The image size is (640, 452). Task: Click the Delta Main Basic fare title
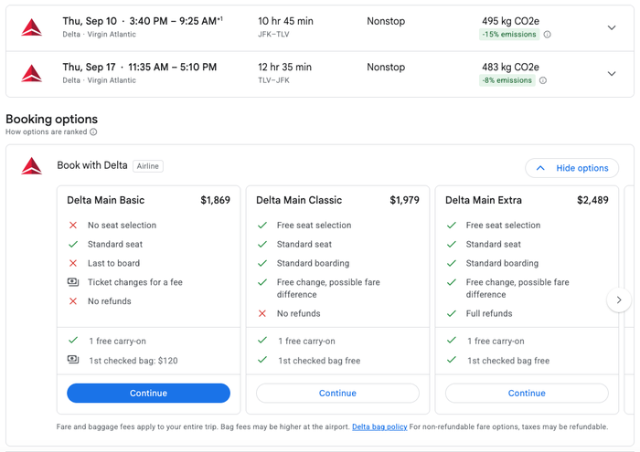[106, 200]
